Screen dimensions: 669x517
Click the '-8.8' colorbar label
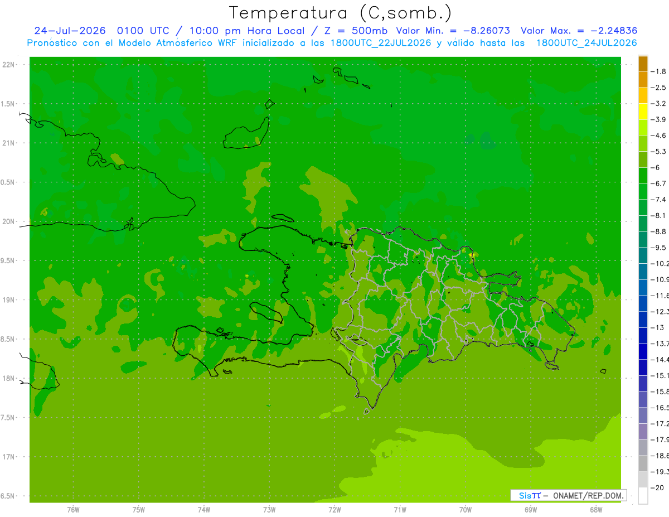(659, 231)
